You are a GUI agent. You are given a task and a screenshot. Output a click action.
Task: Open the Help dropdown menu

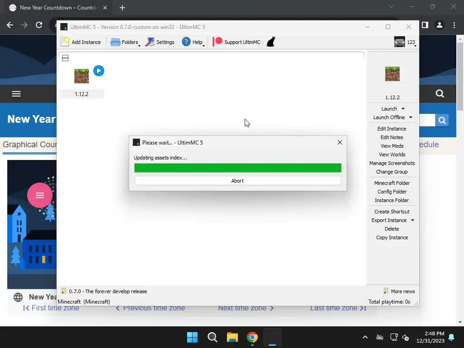click(193, 42)
